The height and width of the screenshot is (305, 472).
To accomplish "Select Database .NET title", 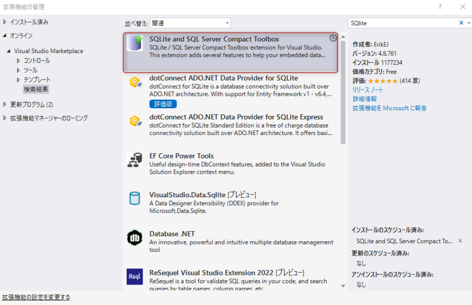I will 172,234.
